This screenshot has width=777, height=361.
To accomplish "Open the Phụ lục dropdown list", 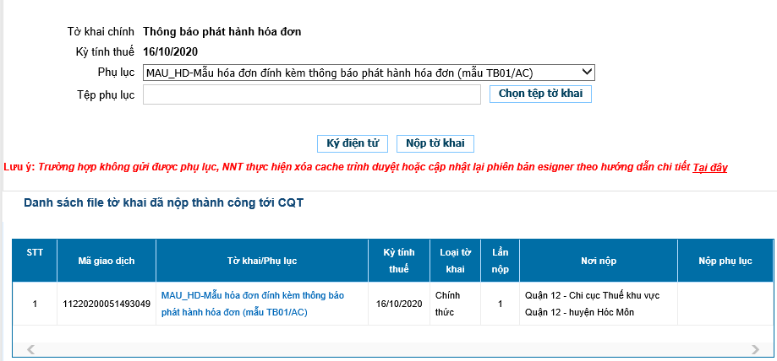I will pos(369,73).
